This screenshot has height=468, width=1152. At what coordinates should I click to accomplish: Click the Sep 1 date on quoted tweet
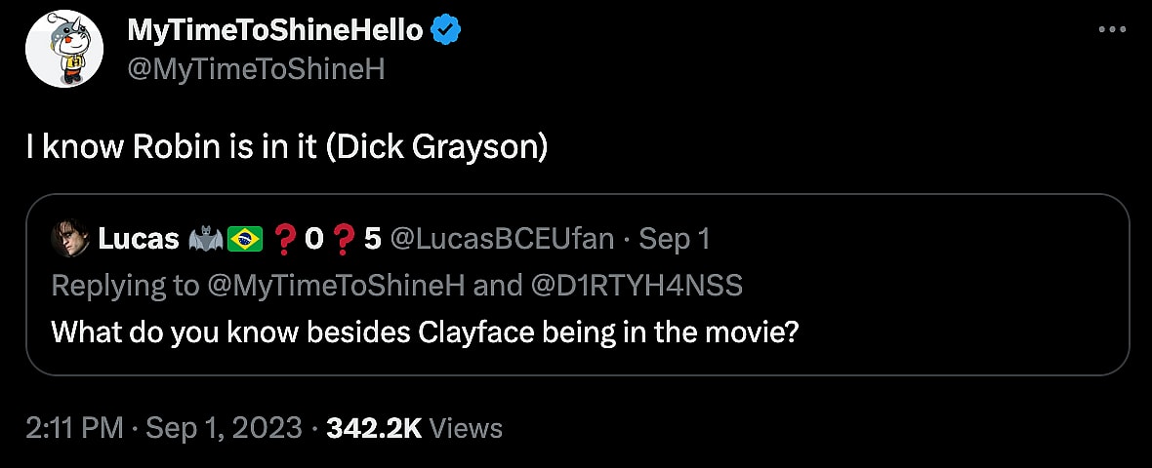point(679,239)
